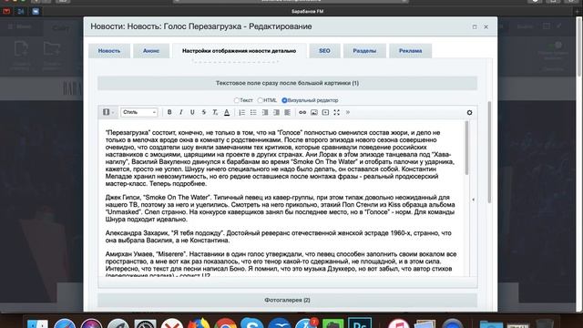Switch to the Анонс tab
Screen dimensions: 583x328
click(x=151, y=51)
